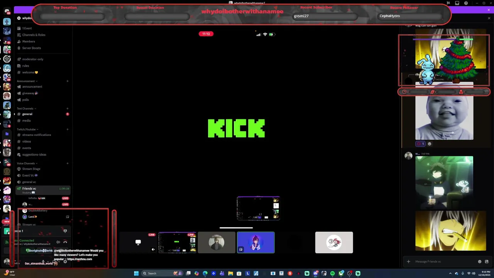Unmute the first stream tile's speaker
The height and width of the screenshot is (278, 494).
[x=153, y=249]
